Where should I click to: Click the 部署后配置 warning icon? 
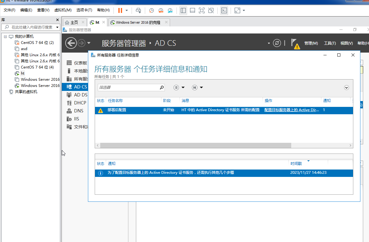100,111
